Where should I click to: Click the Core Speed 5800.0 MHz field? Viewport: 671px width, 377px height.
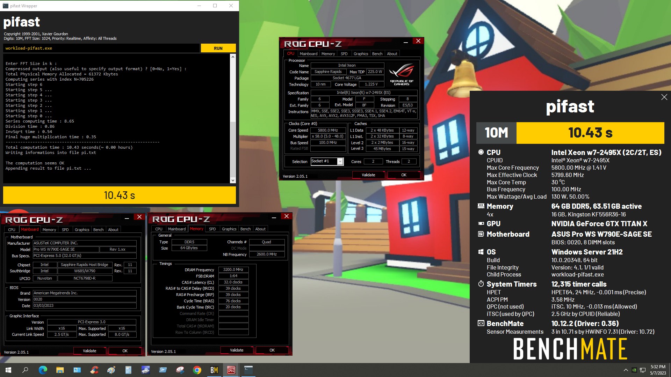tap(328, 130)
